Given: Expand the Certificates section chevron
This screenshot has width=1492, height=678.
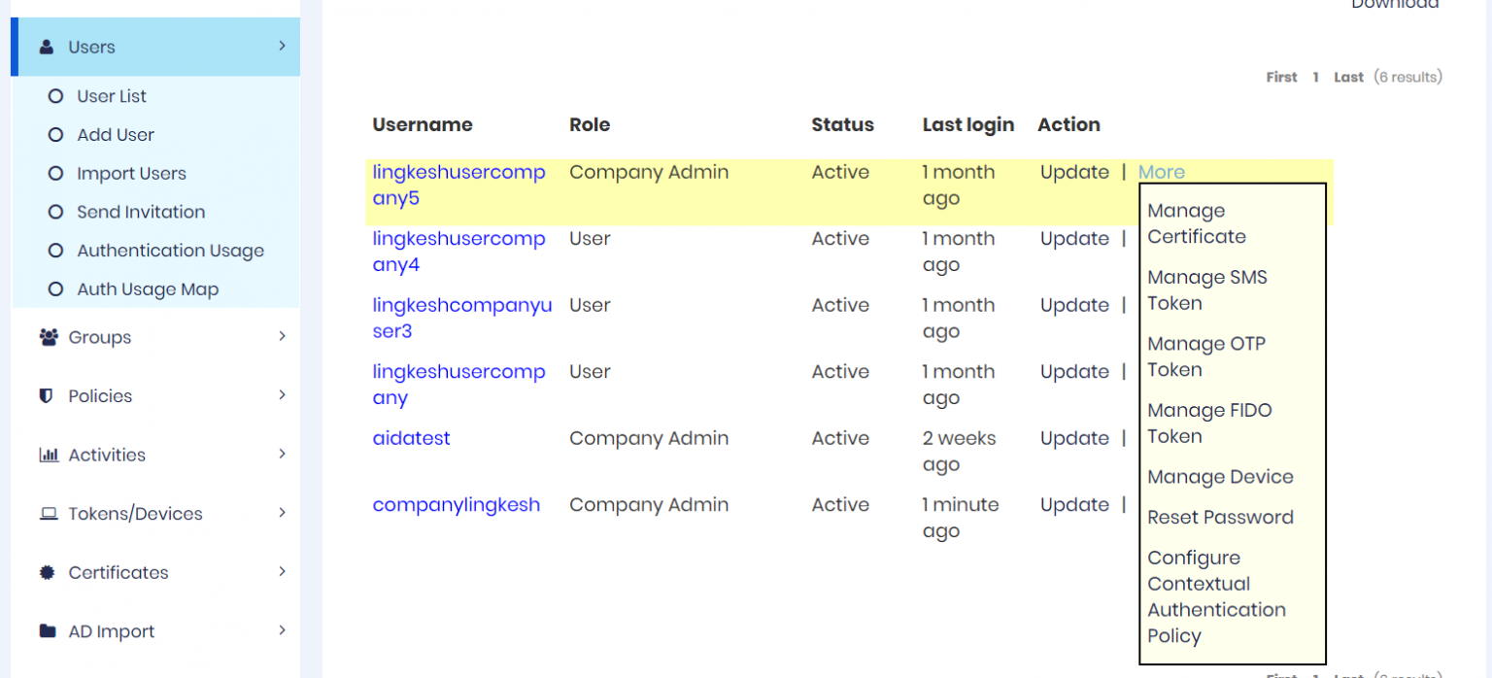Looking at the screenshot, I should [282, 571].
